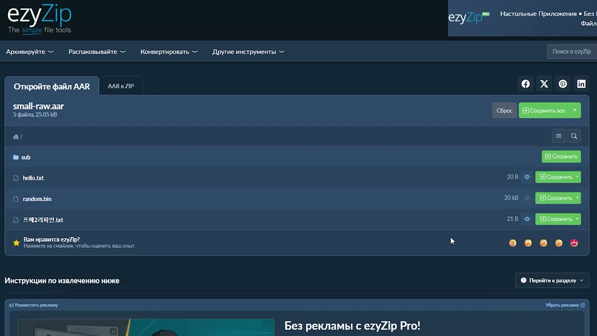Switch file listing to list view

tap(559, 136)
